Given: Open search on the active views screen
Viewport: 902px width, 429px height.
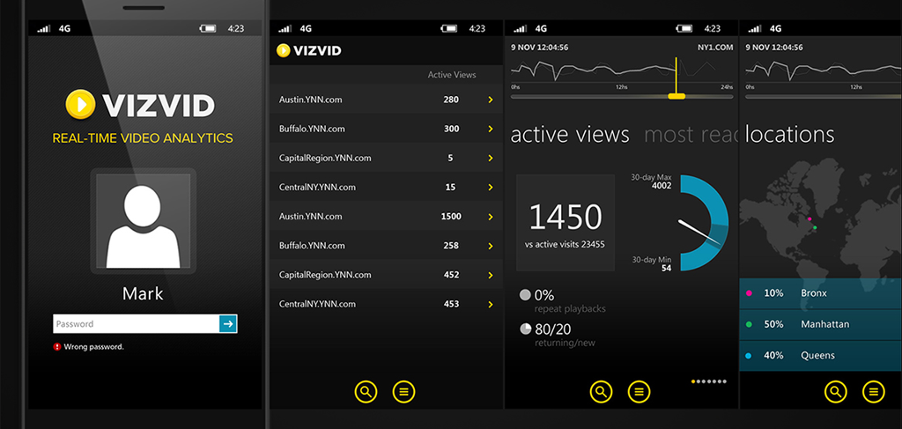Looking at the screenshot, I should tap(601, 392).
